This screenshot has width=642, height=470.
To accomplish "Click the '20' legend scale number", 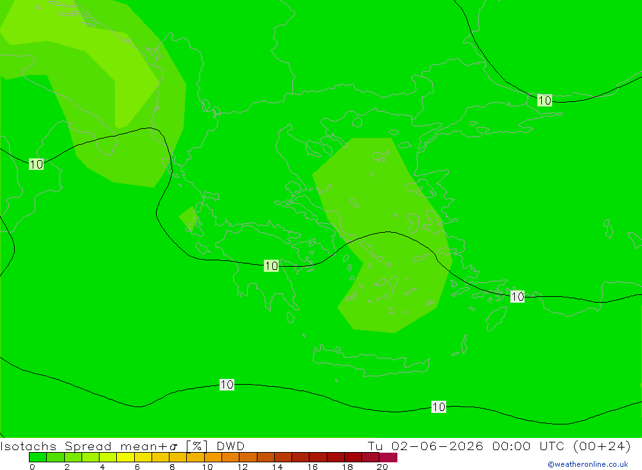I will point(383,467).
